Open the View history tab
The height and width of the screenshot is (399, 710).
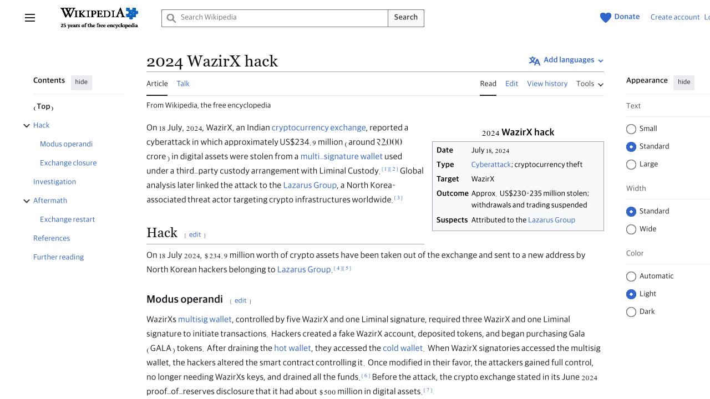pyautogui.click(x=547, y=84)
